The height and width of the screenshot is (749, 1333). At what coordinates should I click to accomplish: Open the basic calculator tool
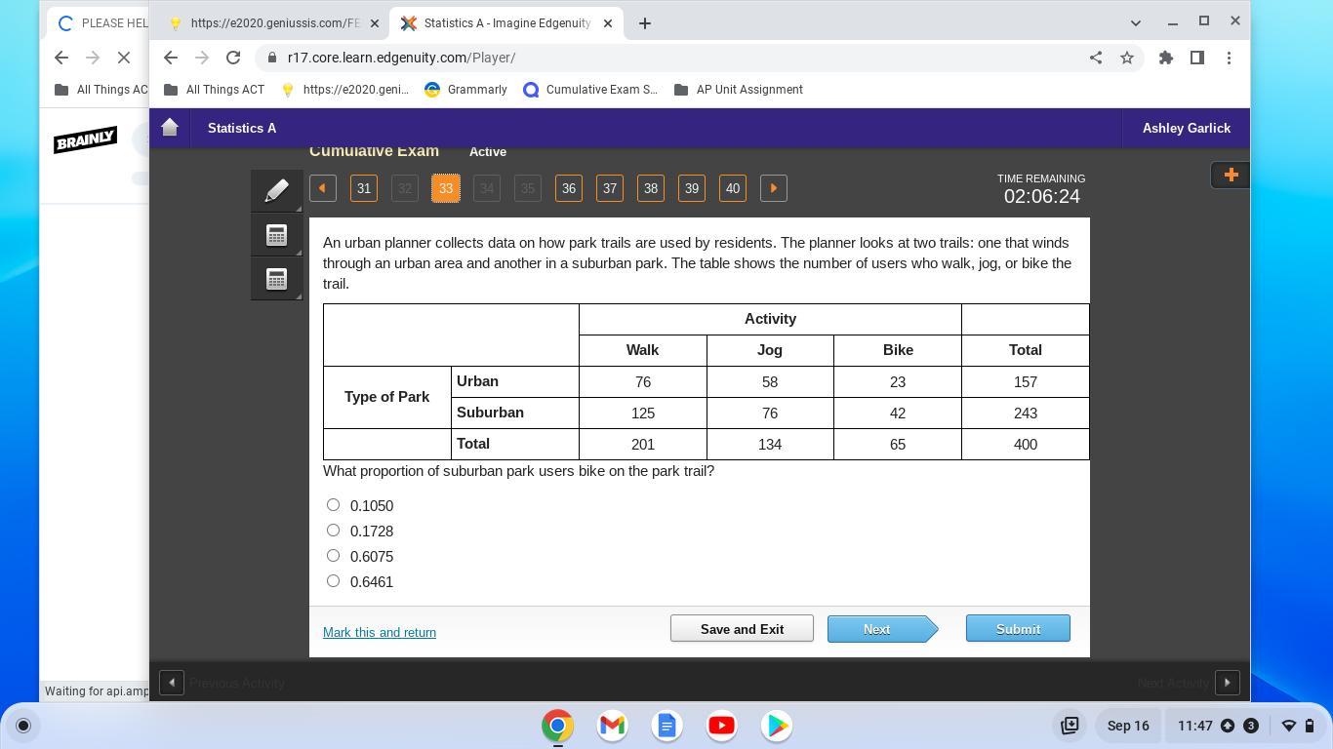(x=276, y=235)
